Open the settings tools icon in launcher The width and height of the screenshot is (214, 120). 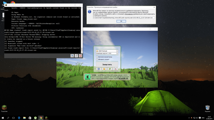tap(115, 69)
